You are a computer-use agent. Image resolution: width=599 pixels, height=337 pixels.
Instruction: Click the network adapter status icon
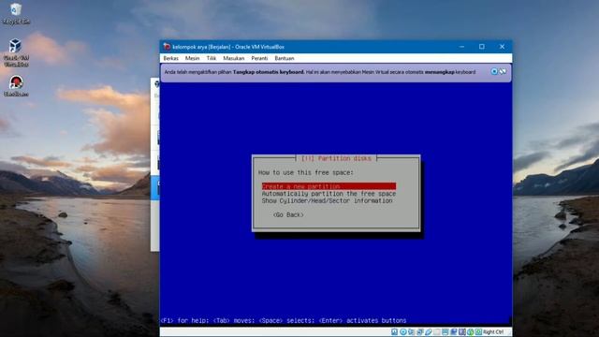coord(420,332)
